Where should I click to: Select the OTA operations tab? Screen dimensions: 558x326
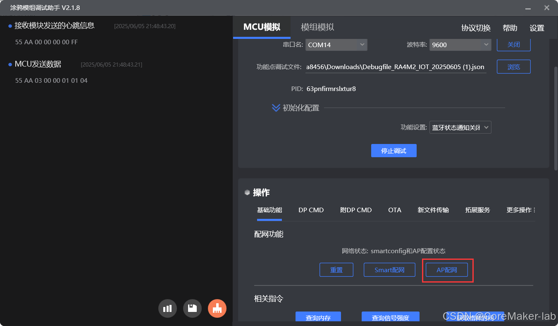[x=394, y=210]
